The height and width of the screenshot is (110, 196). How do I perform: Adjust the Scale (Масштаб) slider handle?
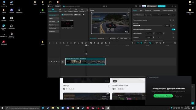click(x=139, y=26)
